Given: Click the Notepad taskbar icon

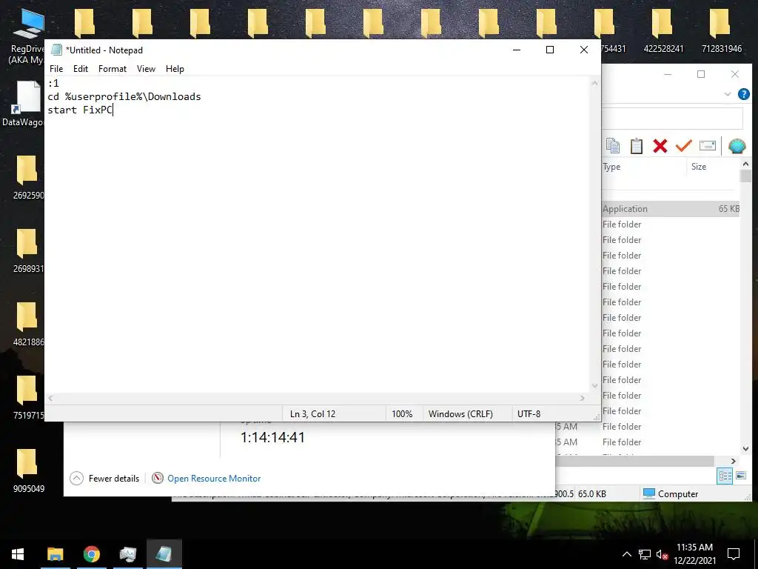Looking at the screenshot, I should click(164, 554).
